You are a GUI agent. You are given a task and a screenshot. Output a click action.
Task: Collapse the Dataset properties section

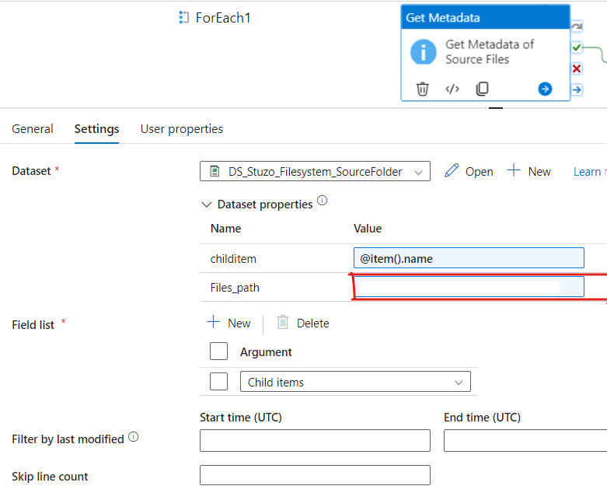[206, 205]
